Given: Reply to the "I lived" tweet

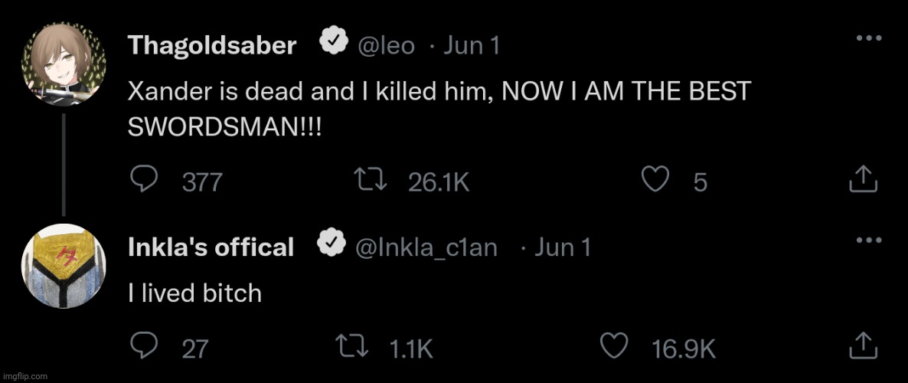Looking at the screenshot, I should point(144,348).
